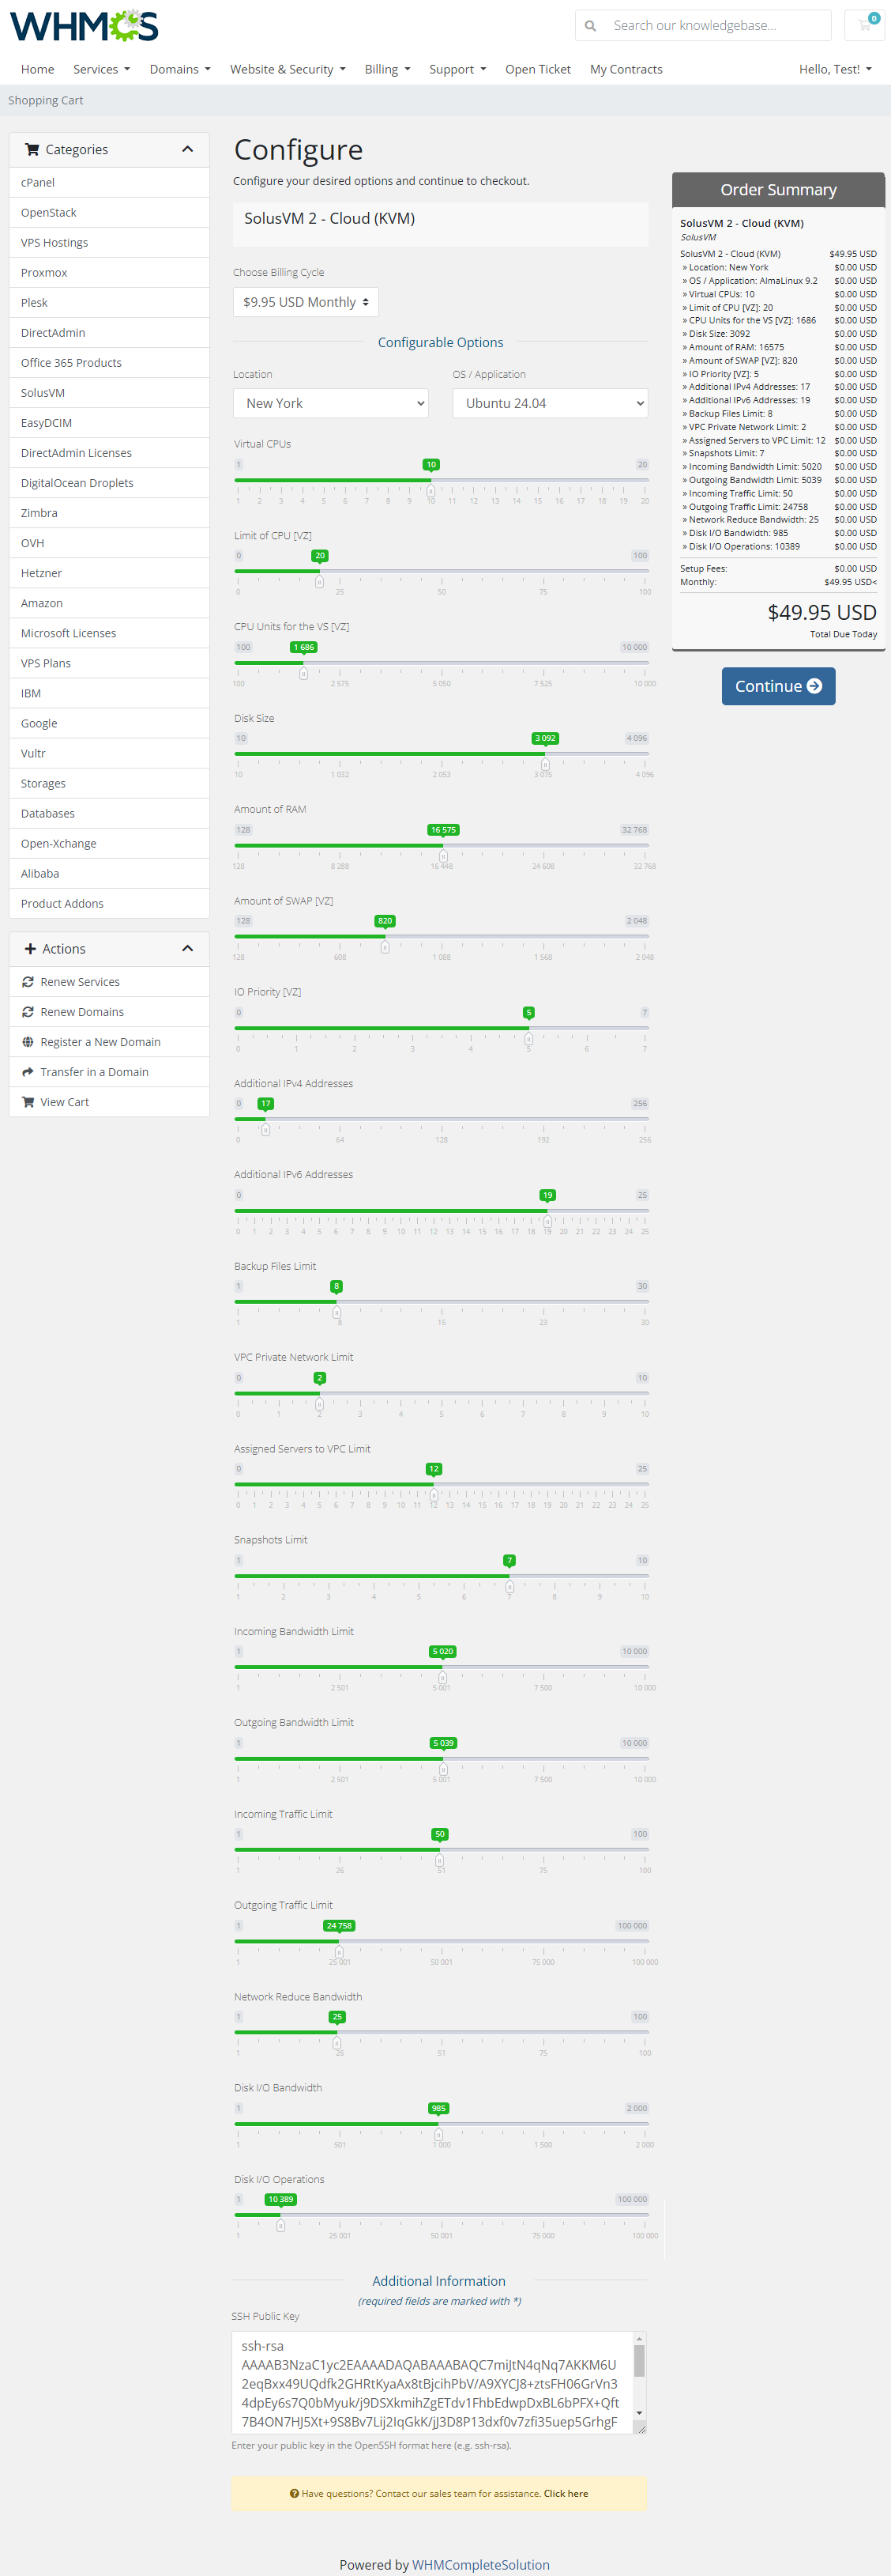Select My Contracts in the navigation
This screenshot has width=891, height=2576.
(x=626, y=69)
